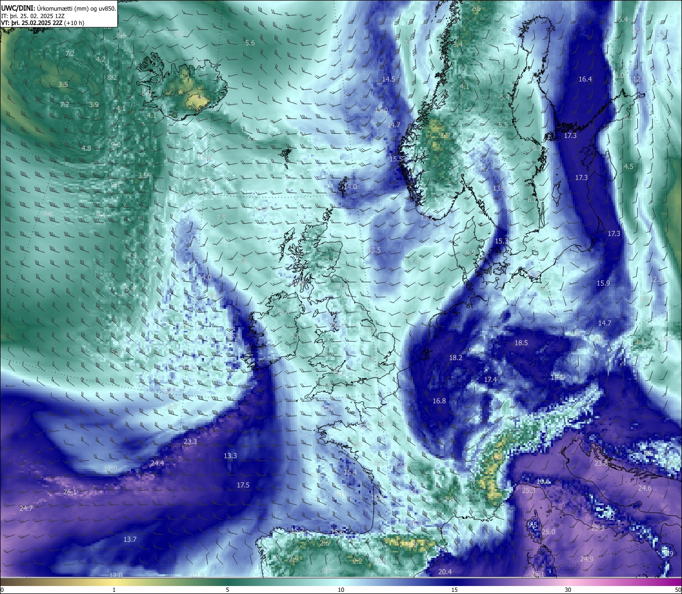Click the 15.3 value label near Denmark
Screen dimensions: 682x594
[501, 241]
